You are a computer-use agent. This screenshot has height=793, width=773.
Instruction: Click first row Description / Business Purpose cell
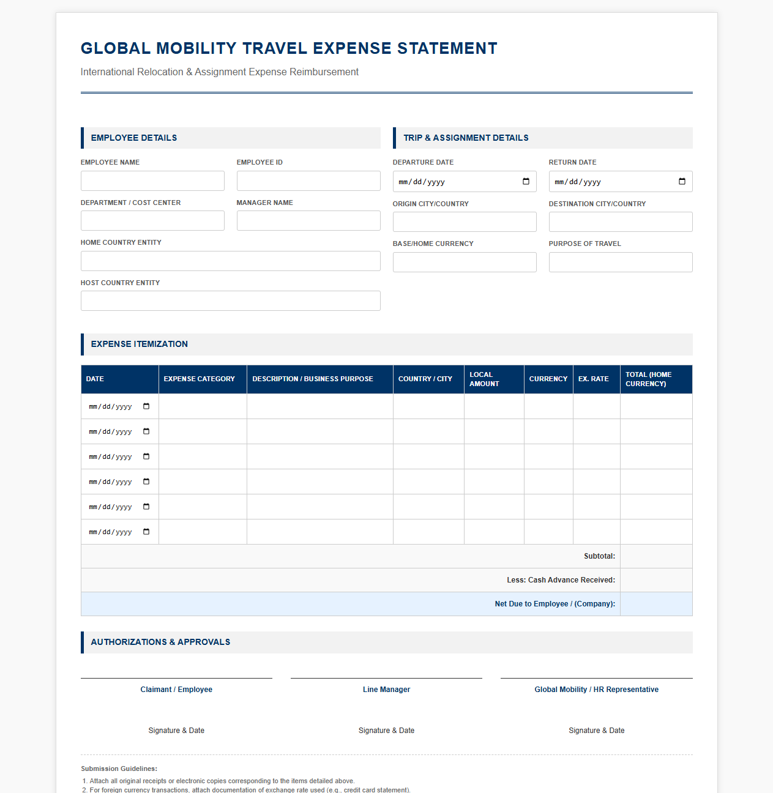pos(320,406)
